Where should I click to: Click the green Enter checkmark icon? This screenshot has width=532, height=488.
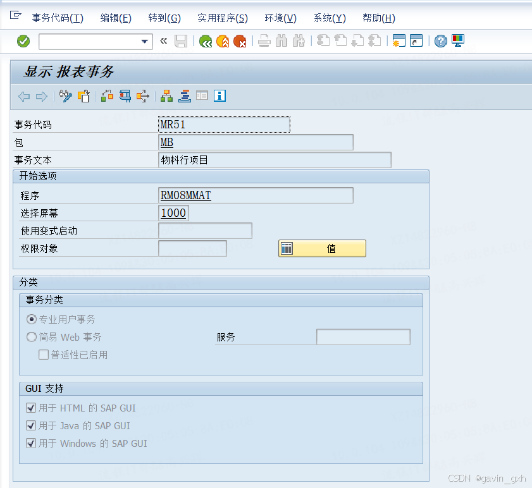pyautogui.click(x=23, y=41)
